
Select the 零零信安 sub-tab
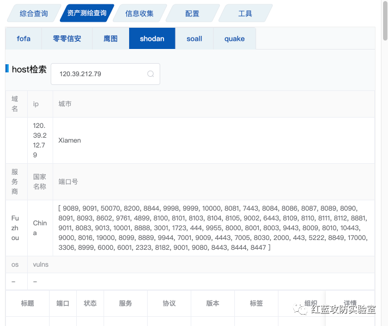[x=67, y=39]
